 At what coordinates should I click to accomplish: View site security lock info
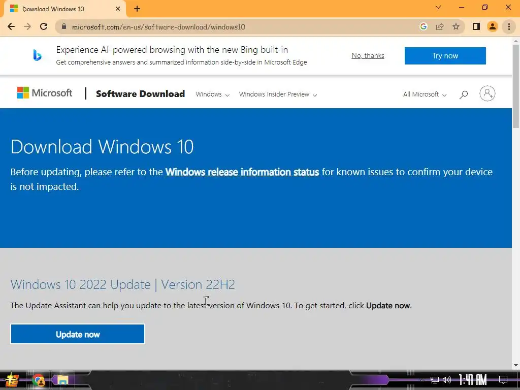click(64, 27)
